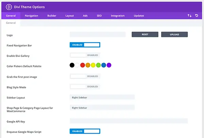Select the General sub-tab
The width and height of the screenshot is (204, 138).
11,23
